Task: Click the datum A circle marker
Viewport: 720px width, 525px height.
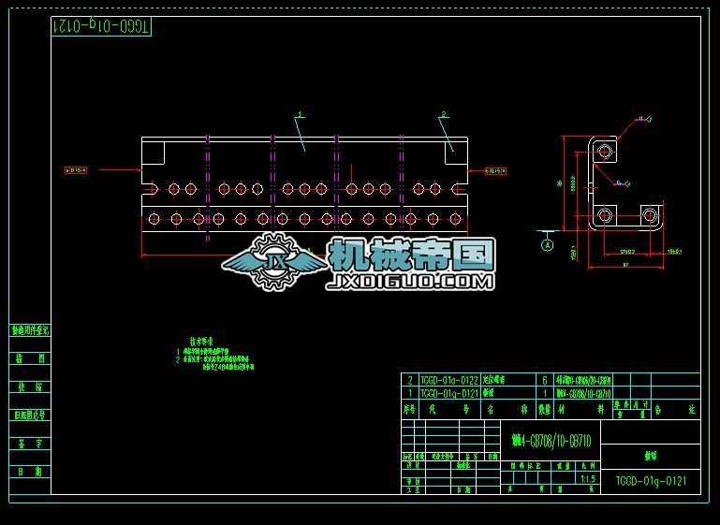Action: 547,245
